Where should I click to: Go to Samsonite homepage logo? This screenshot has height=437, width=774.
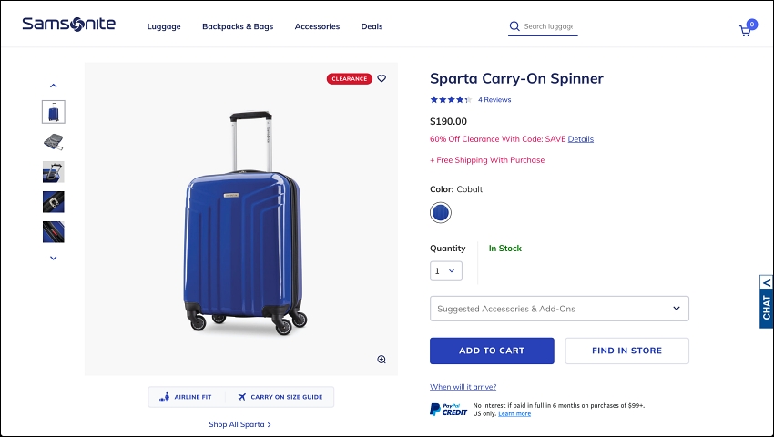click(x=68, y=24)
